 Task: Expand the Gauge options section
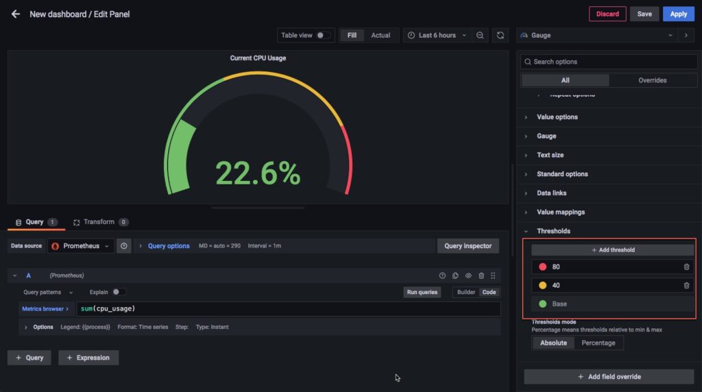click(x=546, y=136)
